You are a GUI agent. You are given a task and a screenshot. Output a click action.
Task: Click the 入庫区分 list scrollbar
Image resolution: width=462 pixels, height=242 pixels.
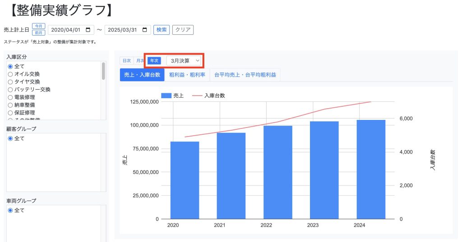click(x=103, y=72)
